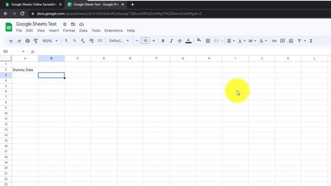
Task: Go forward in browser
Action: [x=14, y=14]
